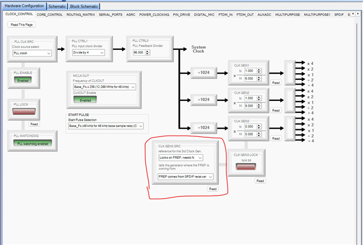Screen dimensions: 363x245
Task: Increase the CLK GEN1 N value
Action: click(259, 69)
